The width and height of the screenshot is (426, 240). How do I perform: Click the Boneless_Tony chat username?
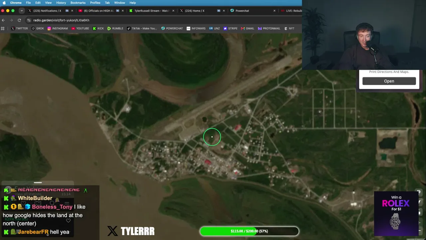click(x=52, y=207)
